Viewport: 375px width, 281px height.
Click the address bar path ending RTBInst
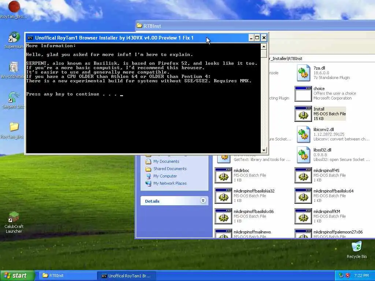286,59
